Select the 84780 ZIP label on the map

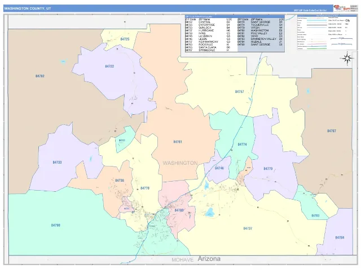tap(179, 210)
